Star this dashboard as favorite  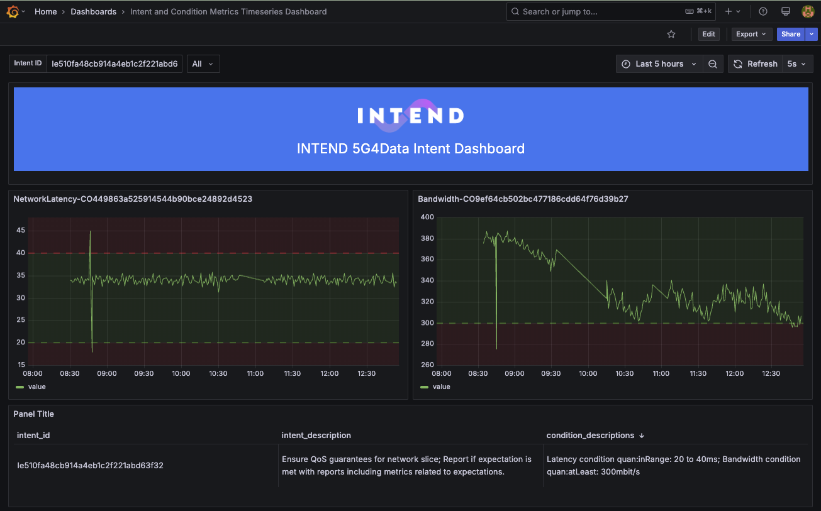tap(671, 34)
